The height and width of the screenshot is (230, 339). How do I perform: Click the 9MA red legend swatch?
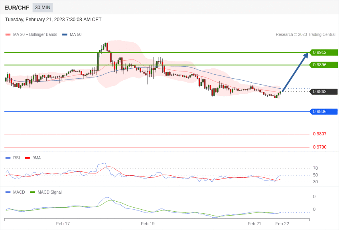click(28, 158)
